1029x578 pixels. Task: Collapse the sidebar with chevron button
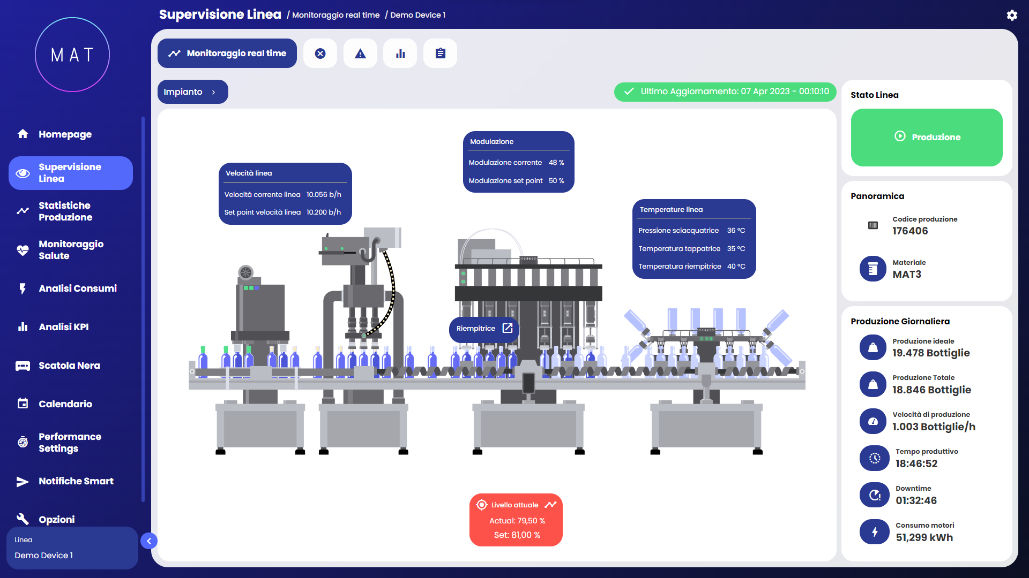point(149,541)
